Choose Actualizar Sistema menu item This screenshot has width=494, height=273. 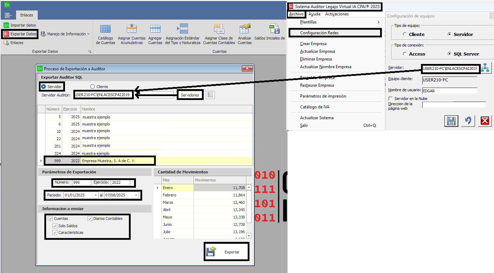click(x=317, y=118)
